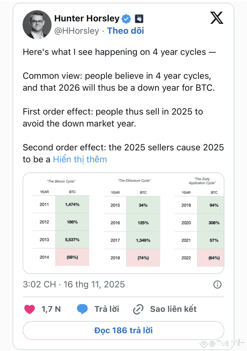Image resolution: width=247 pixels, height=351 pixels.
Task: Click the Sao liên kết label
Action: pos(173,309)
